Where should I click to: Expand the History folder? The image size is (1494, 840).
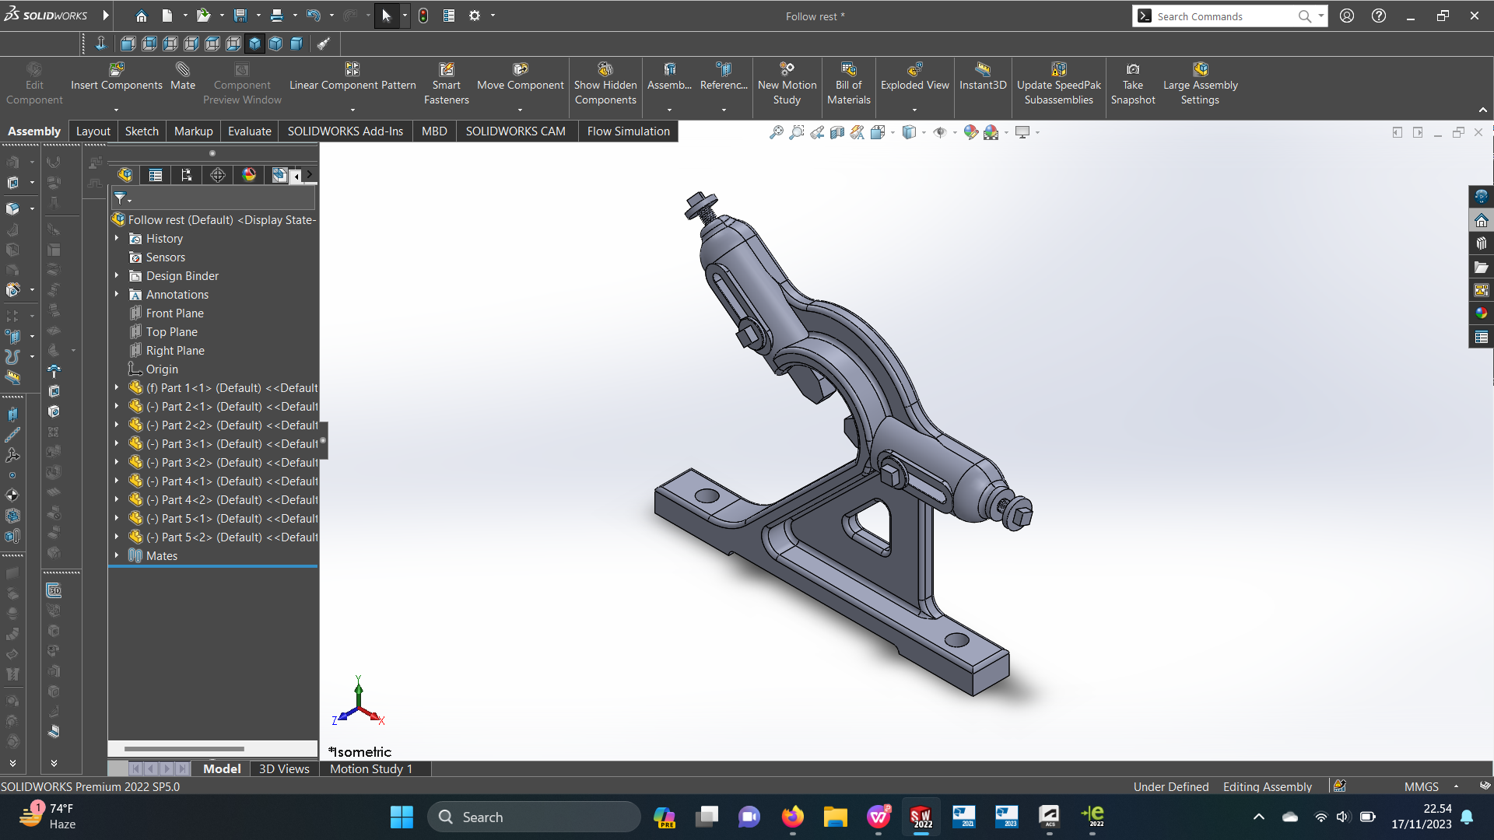tap(117, 238)
